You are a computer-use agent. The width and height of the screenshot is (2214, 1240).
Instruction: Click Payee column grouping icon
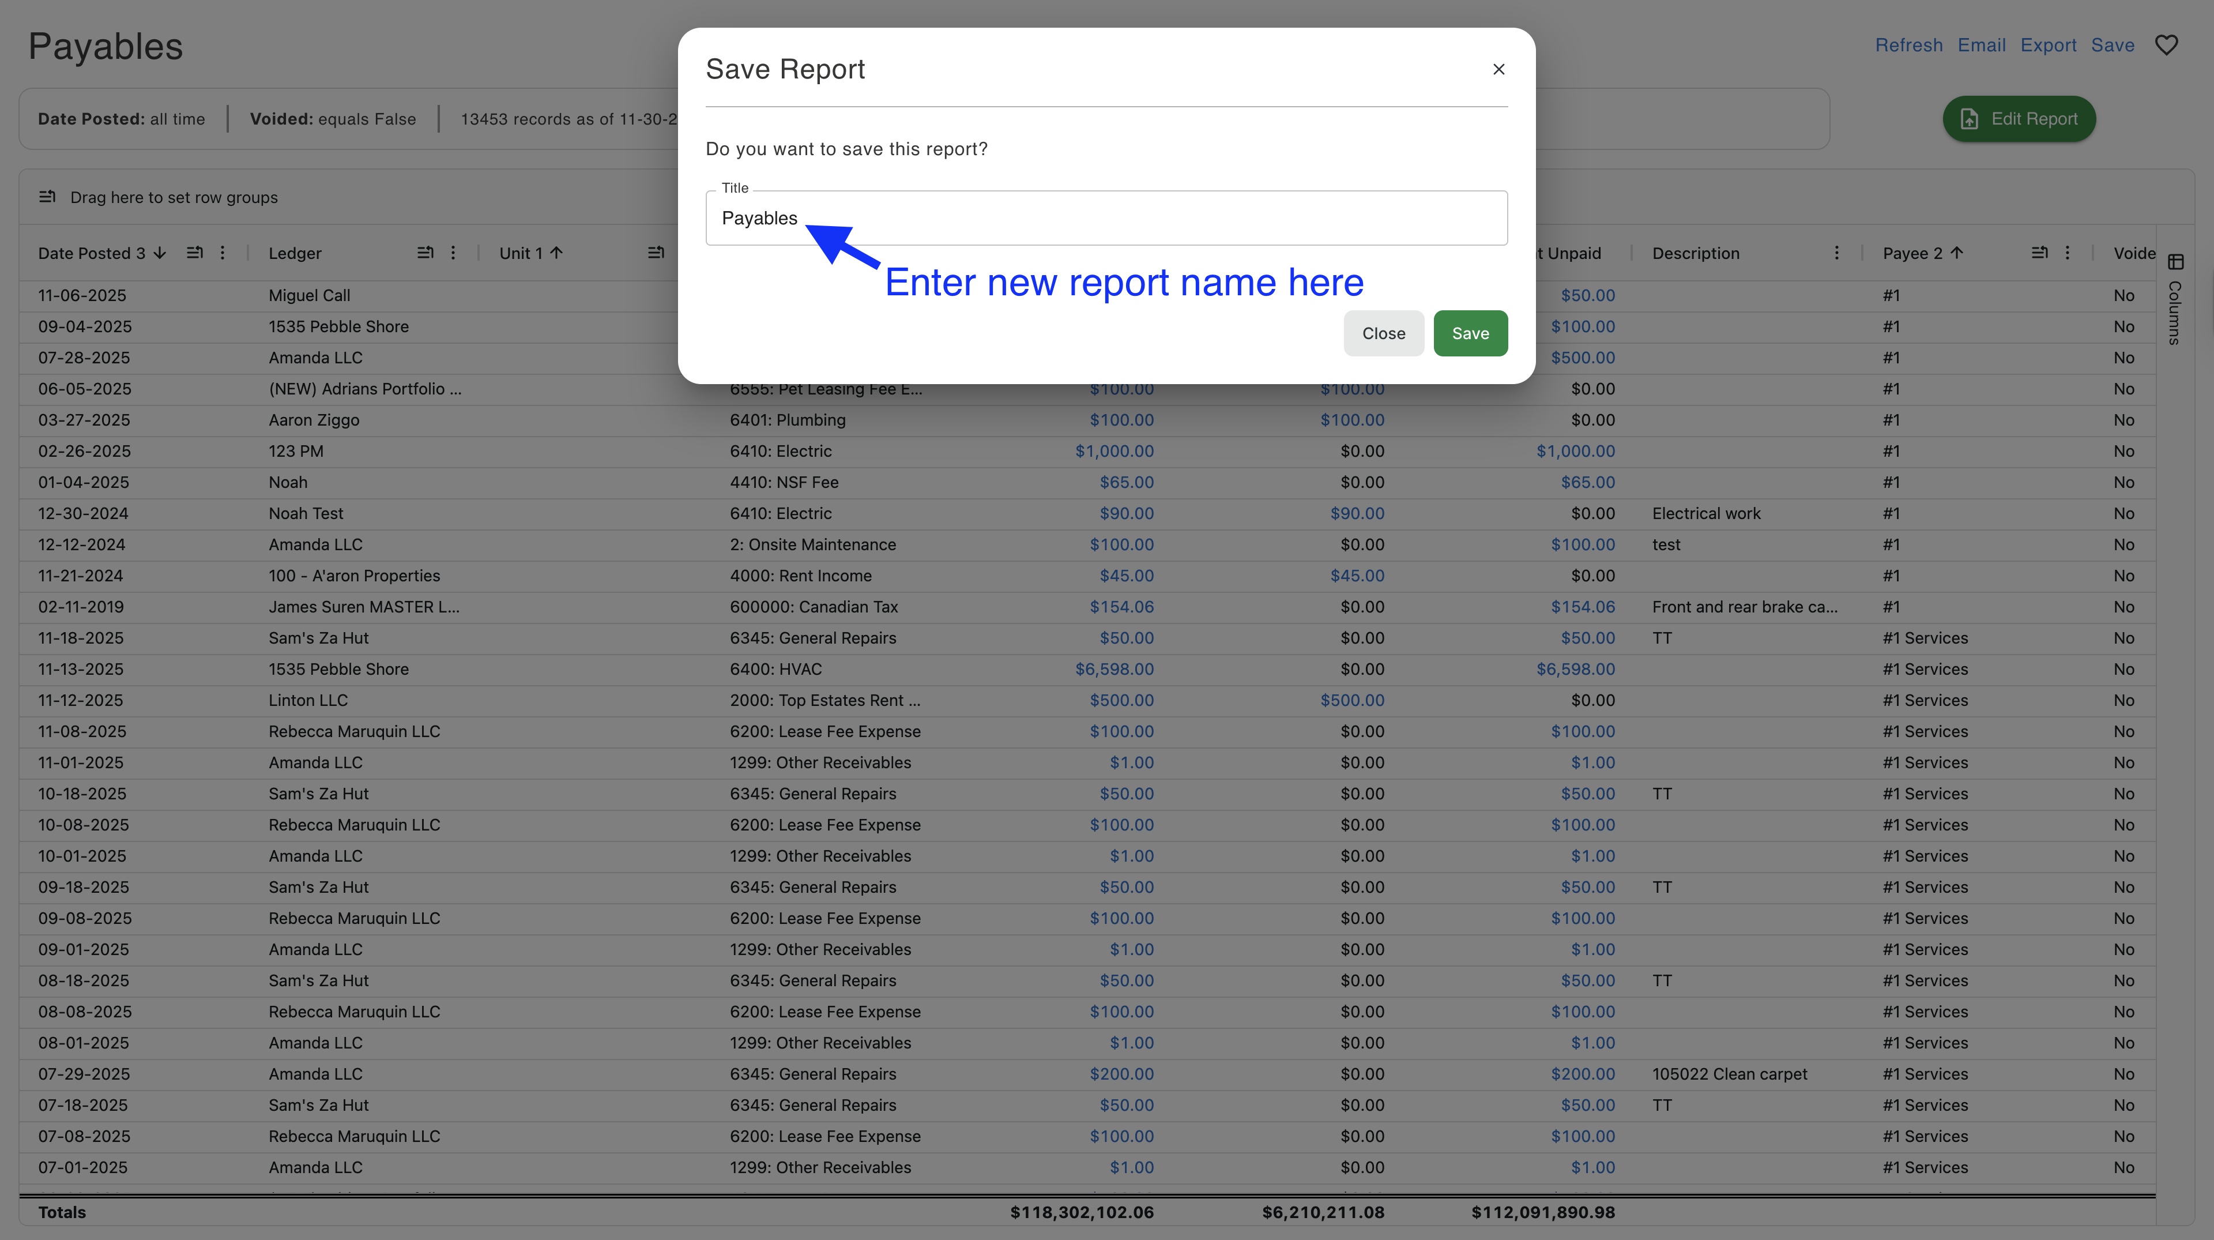click(2039, 253)
